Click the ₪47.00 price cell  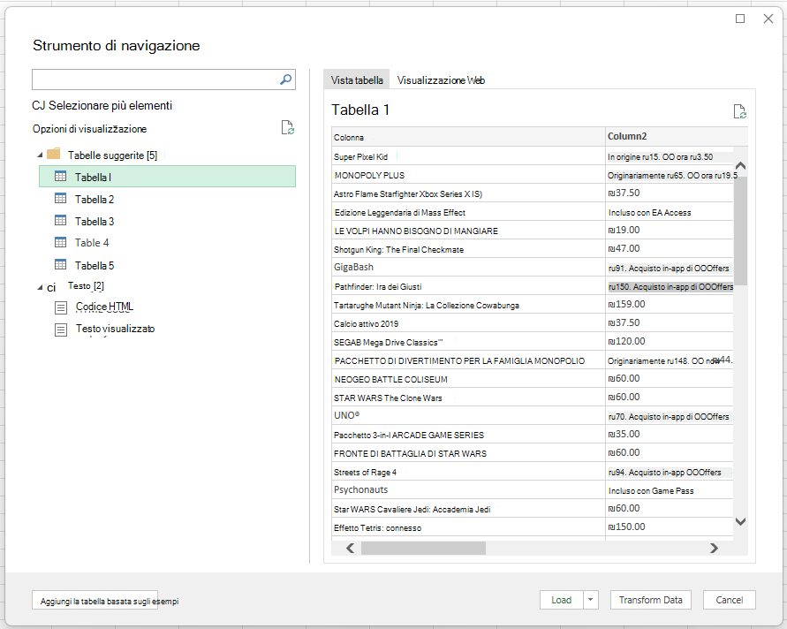[670, 249]
